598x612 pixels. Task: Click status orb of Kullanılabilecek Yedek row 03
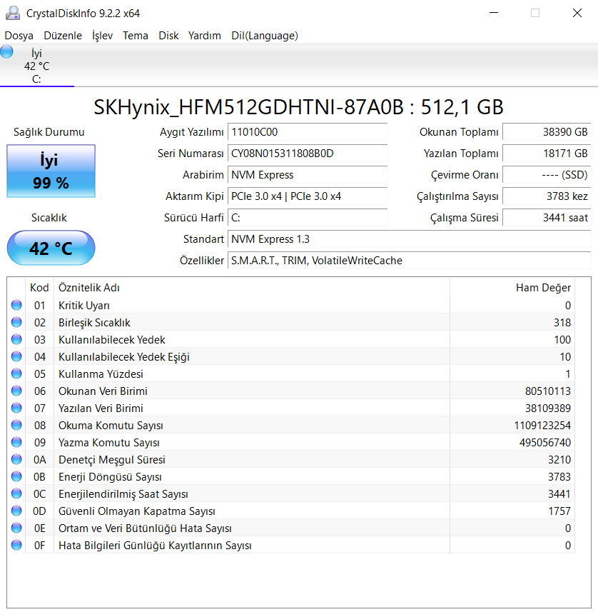click(x=16, y=340)
